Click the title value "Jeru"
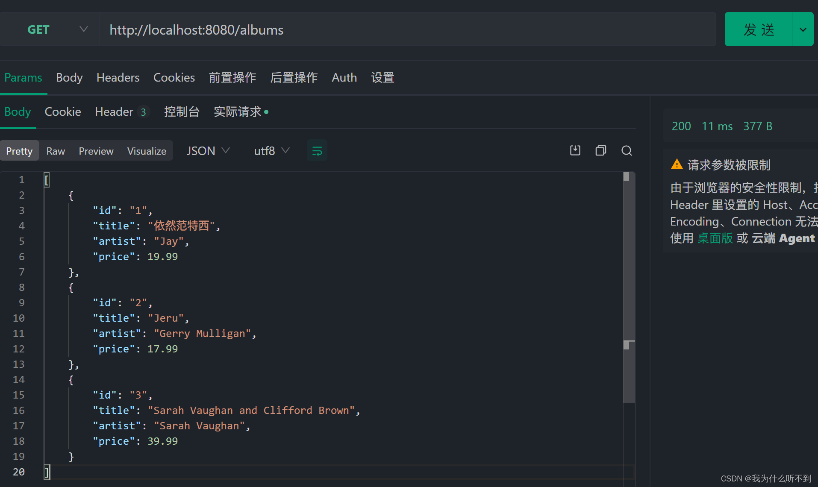Screen dimensions: 818x487 tap(166, 318)
